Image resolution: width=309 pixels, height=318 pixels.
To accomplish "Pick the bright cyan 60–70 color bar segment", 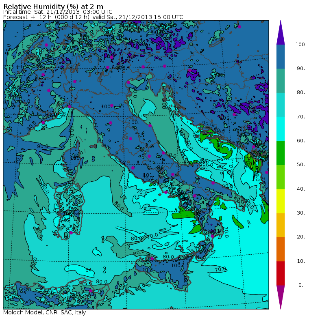I will tap(281, 129).
